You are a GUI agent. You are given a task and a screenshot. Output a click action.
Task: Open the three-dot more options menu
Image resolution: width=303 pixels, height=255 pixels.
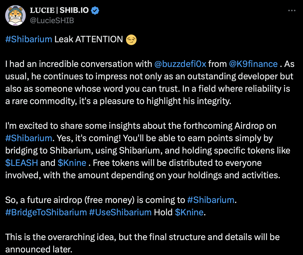point(291,11)
